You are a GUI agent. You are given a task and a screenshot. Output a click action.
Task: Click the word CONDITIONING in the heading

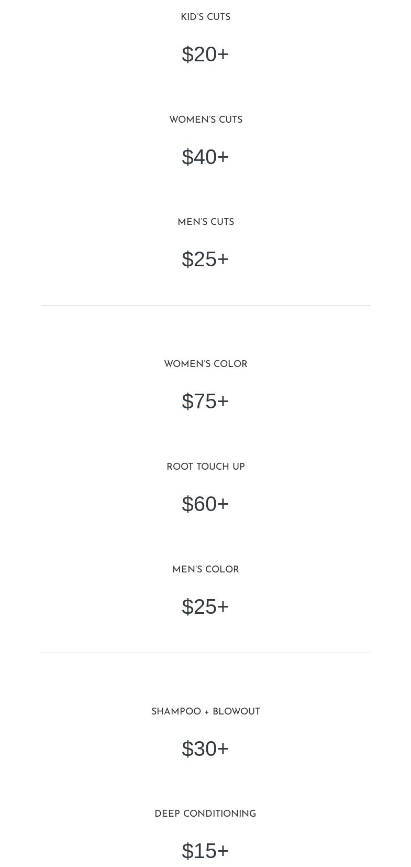(x=219, y=814)
